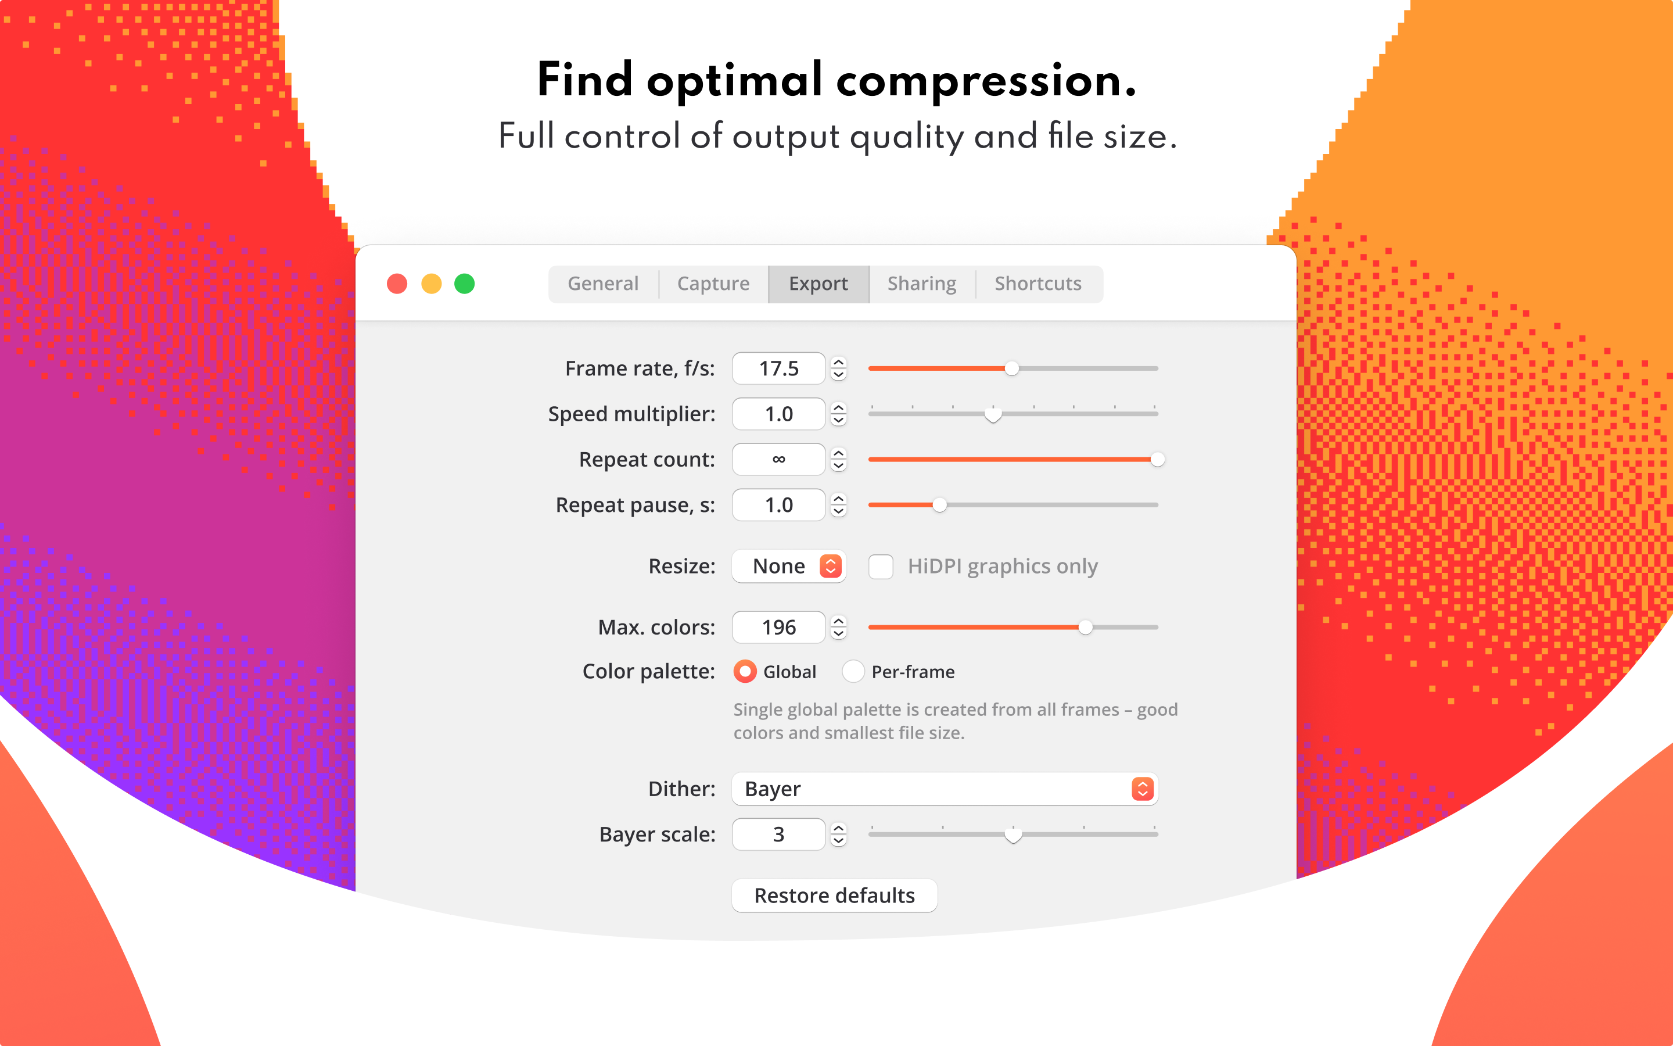Increase frame rate with stepper up arrow
1673x1046 pixels.
pyautogui.click(x=839, y=363)
